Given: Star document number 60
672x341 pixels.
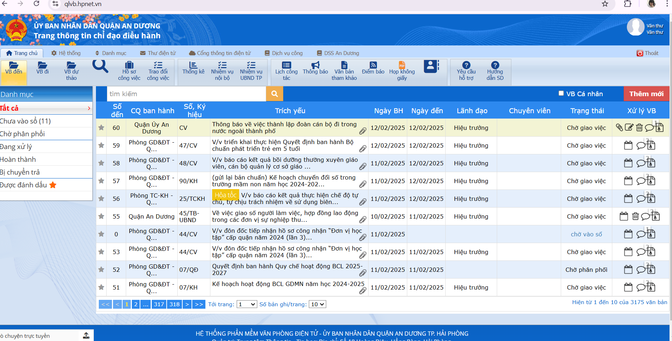Looking at the screenshot, I should (101, 128).
